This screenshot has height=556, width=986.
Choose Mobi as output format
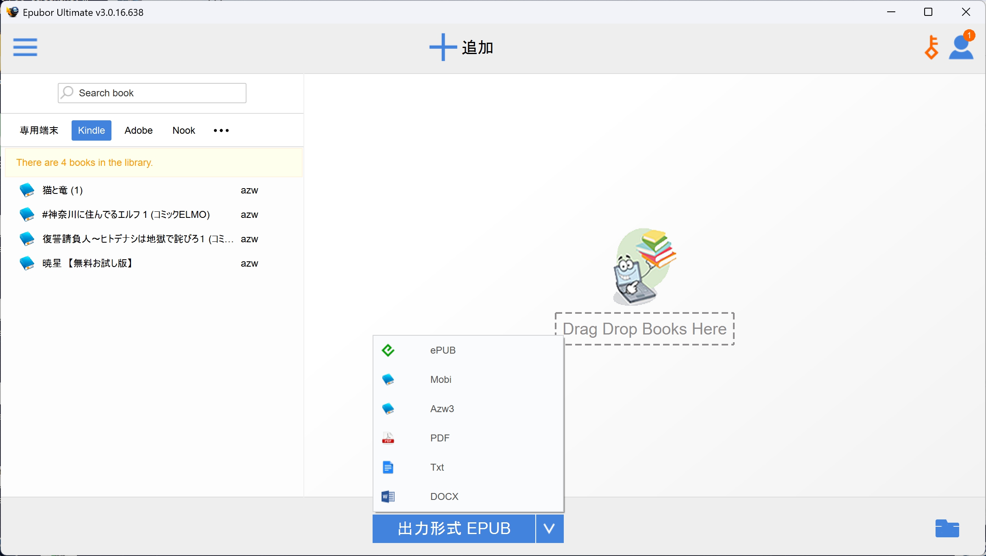tap(468, 380)
